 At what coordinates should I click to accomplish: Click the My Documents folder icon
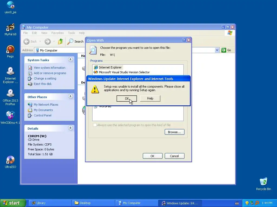coord(30,110)
